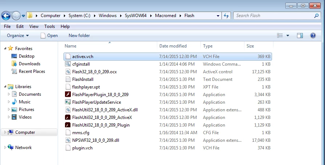Click the magnifier search icon

[316, 16]
